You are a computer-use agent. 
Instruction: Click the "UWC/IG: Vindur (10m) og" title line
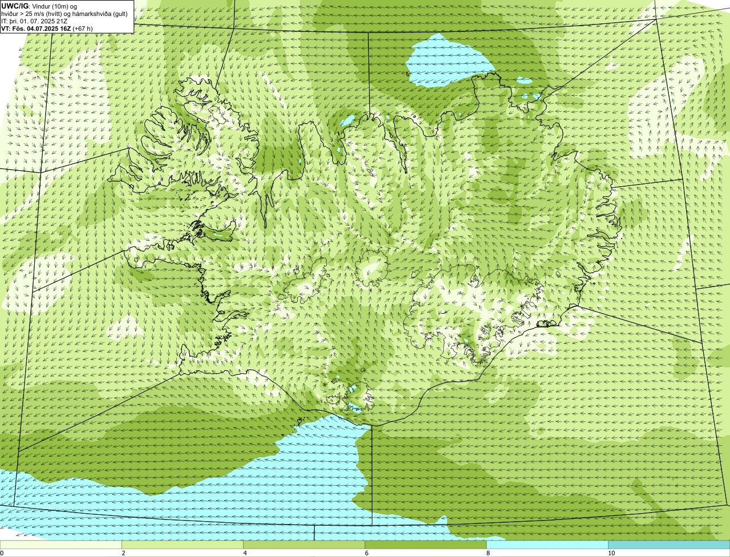[39, 6]
